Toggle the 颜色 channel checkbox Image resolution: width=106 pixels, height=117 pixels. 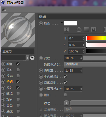point(18,64)
